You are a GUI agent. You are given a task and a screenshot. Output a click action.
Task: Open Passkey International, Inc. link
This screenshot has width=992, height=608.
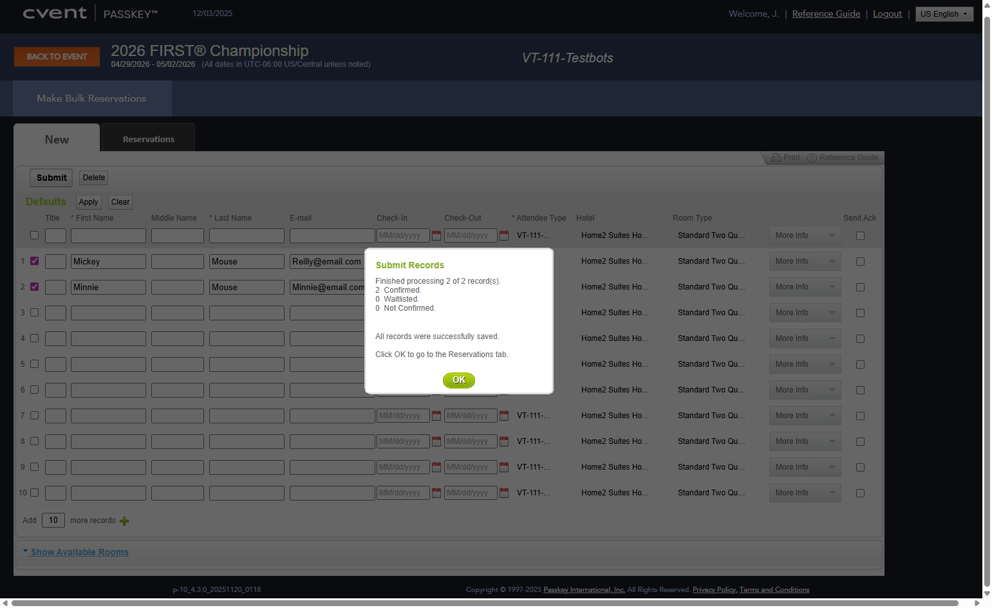pyautogui.click(x=584, y=589)
